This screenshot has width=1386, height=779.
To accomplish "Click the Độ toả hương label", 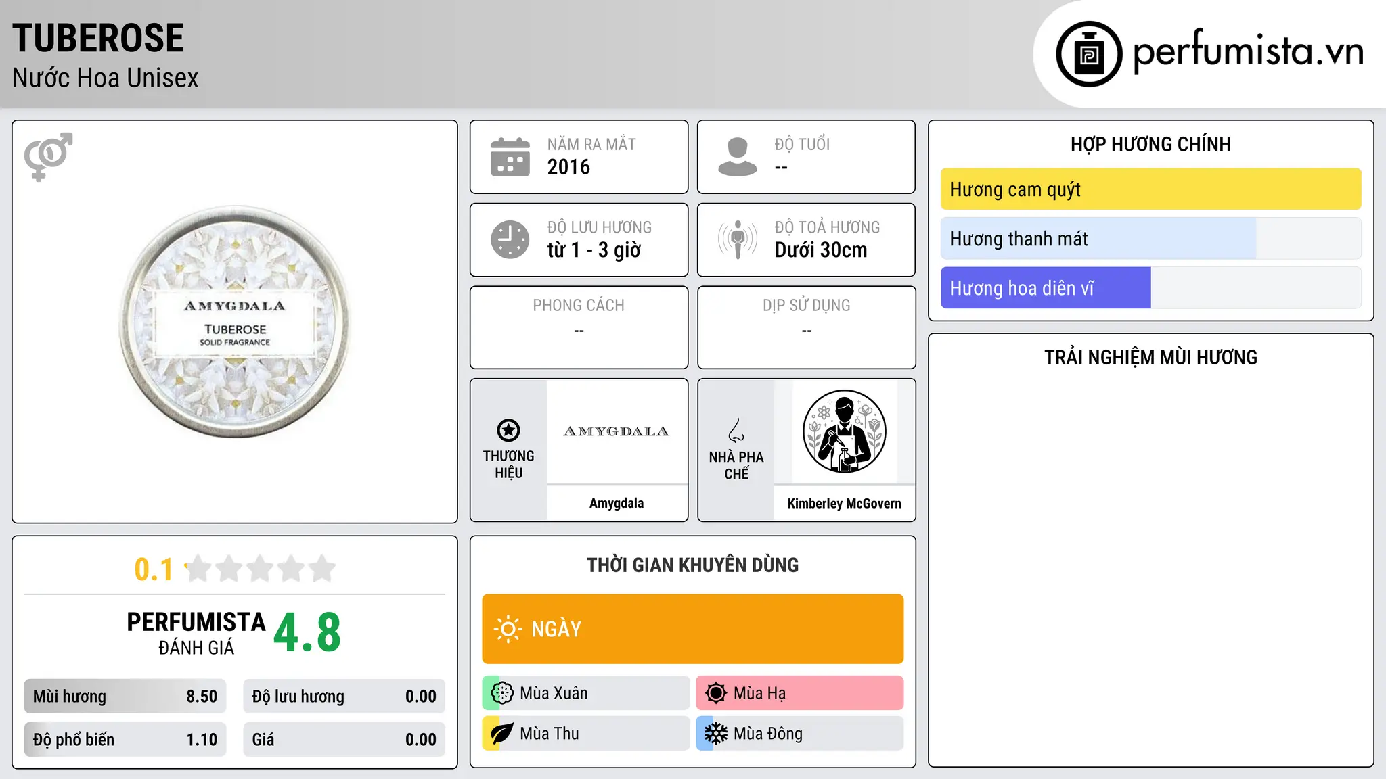I will click(827, 227).
